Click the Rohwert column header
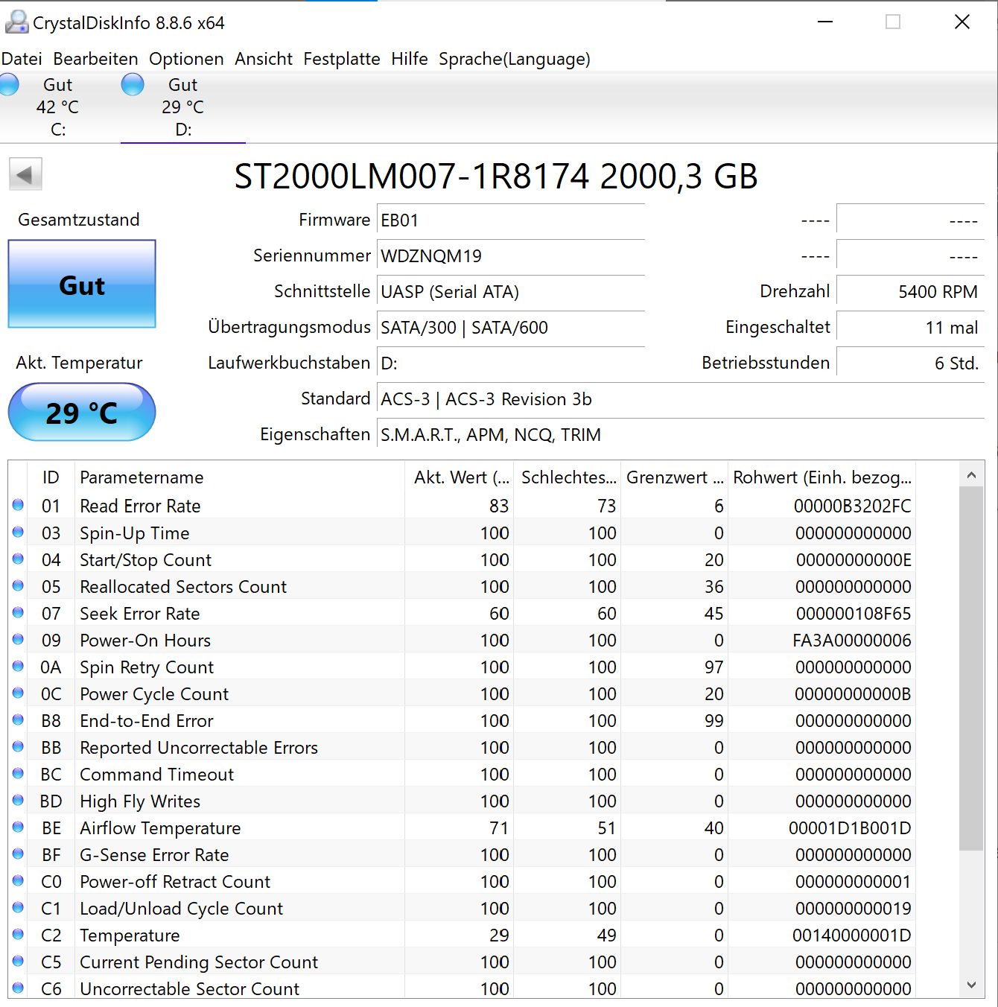Viewport: 998px width, 1007px height. 822,477
